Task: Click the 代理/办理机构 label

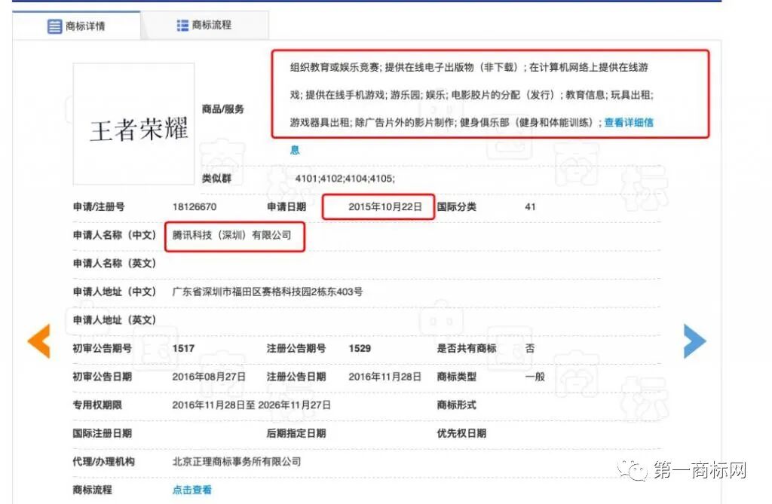Action: click(104, 462)
